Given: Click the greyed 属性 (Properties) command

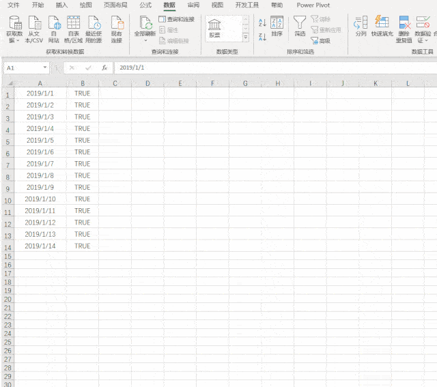Looking at the screenshot, I should [169, 30].
